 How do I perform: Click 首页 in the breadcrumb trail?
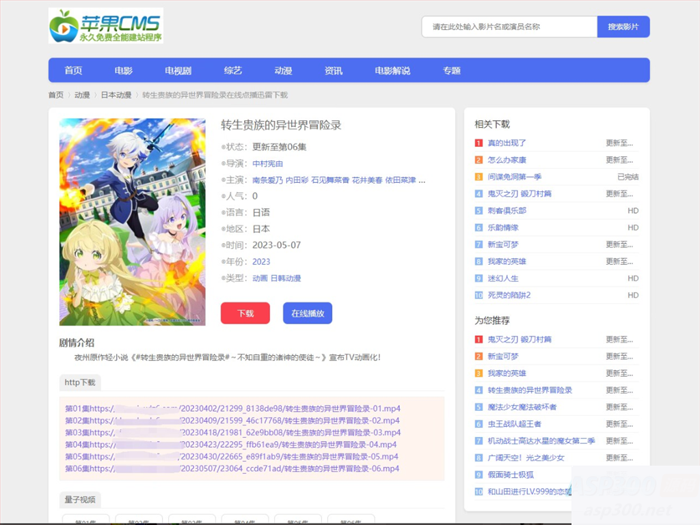click(x=56, y=95)
